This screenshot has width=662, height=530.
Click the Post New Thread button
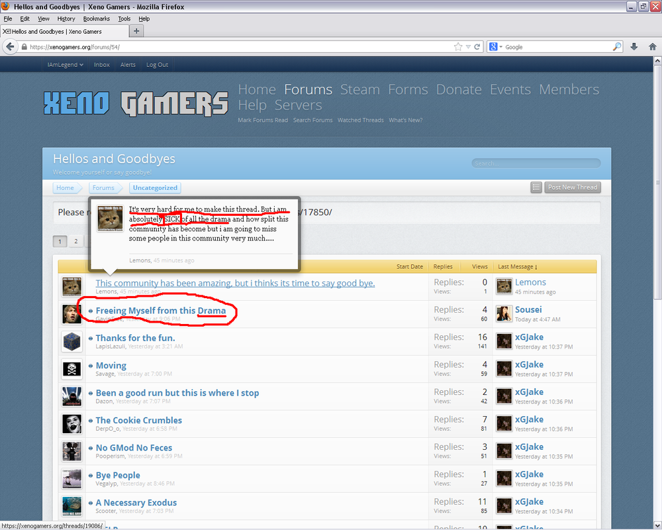click(x=573, y=187)
